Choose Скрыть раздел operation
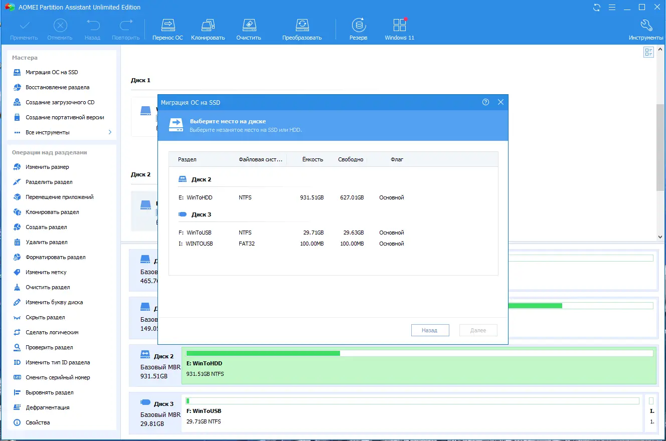The height and width of the screenshot is (441, 666). coord(46,317)
